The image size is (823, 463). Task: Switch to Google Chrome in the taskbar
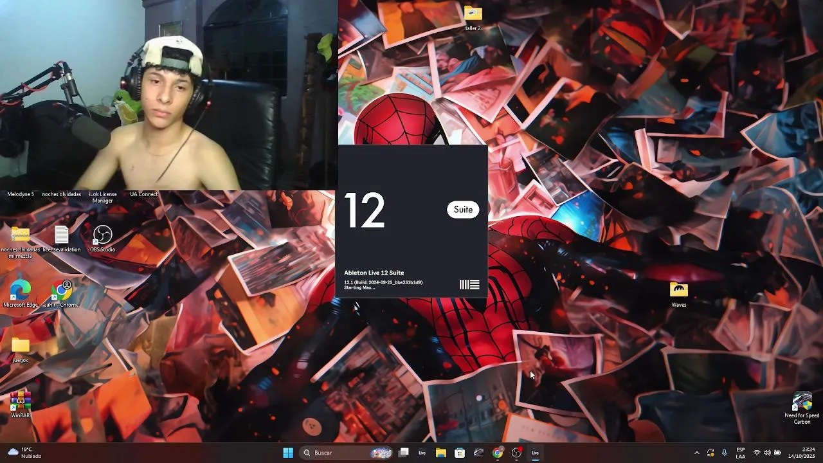point(498,453)
